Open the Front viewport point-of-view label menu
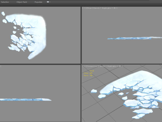 (89, 8)
